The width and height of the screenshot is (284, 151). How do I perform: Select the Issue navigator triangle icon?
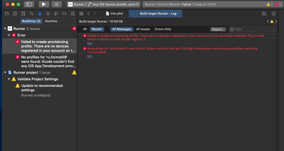40,13
